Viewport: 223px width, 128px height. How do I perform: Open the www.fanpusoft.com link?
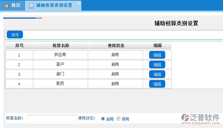click(x=201, y=123)
